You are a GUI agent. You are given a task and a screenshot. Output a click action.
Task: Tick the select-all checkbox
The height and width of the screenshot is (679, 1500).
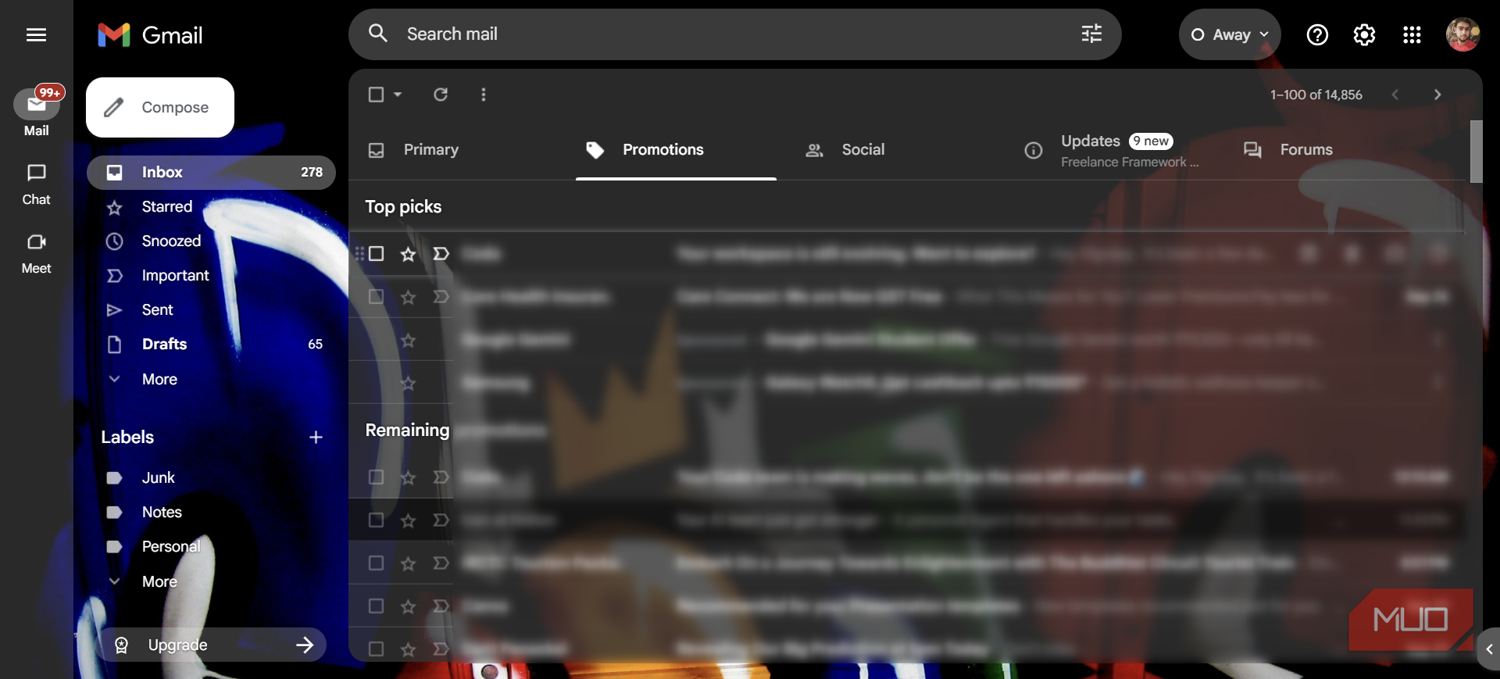[x=376, y=95]
